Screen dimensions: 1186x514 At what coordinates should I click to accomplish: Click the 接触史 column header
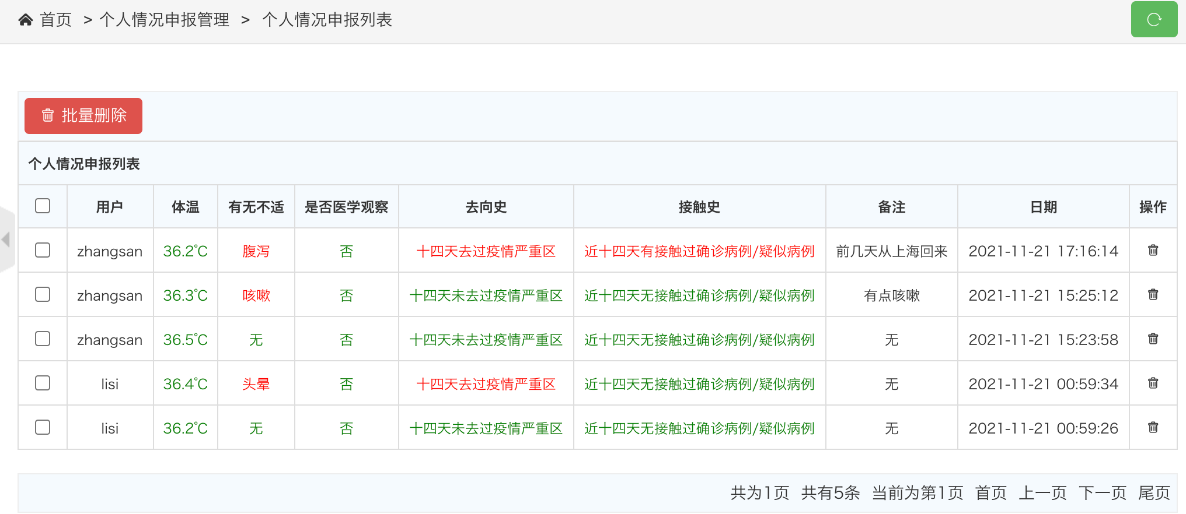(x=699, y=207)
